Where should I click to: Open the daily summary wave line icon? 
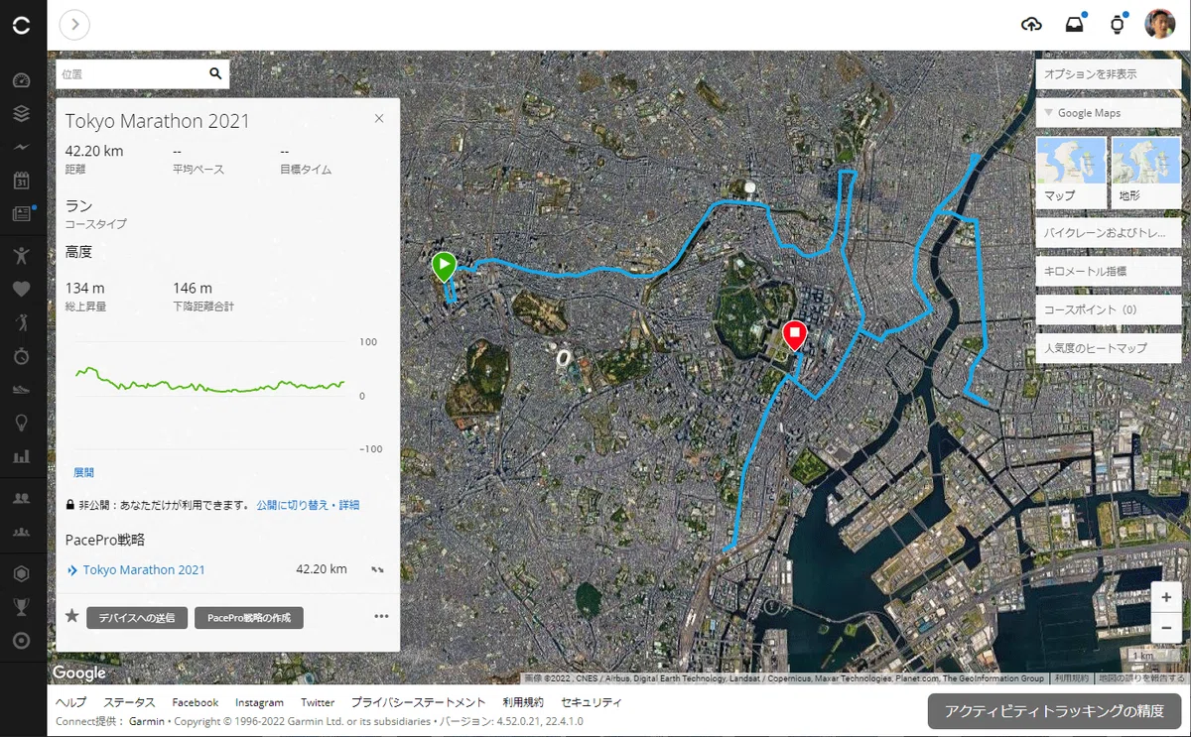(21, 147)
